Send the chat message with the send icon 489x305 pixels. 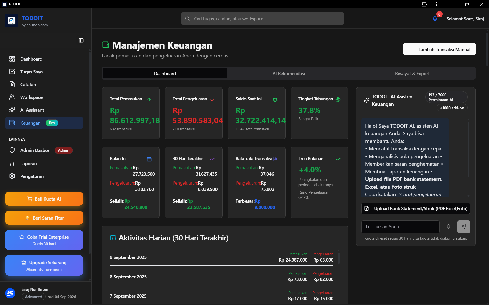tap(464, 226)
